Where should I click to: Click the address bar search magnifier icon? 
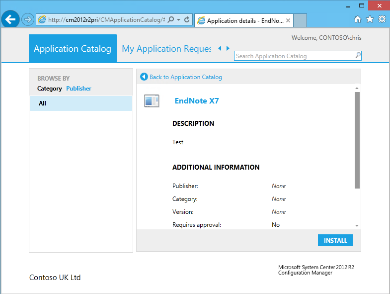[170, 19]
